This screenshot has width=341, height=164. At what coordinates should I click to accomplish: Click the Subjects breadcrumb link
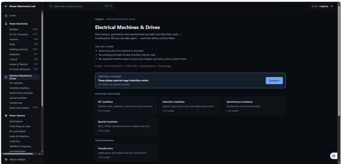coord(99,19)
